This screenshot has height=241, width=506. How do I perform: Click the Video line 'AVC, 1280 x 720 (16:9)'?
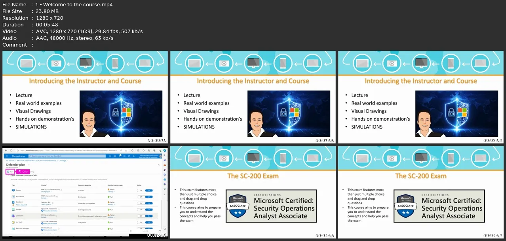(x=65, y=32)
